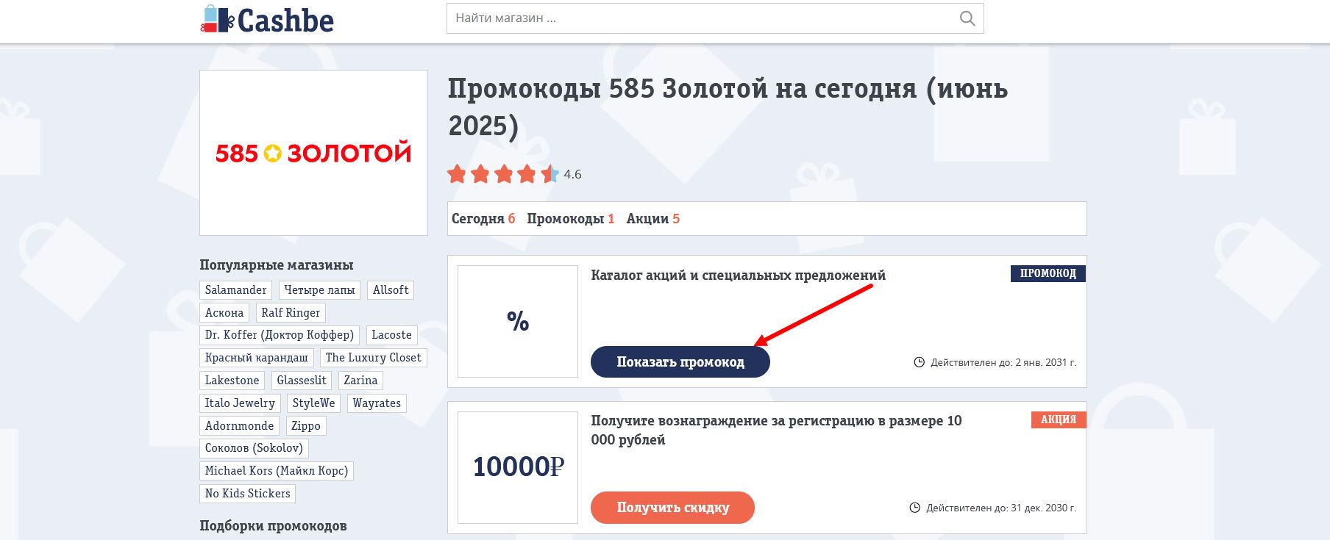Switch to the Акции 5 tab
The height and width of the screenshot is (540, 1330).
[x=653, y=219]
